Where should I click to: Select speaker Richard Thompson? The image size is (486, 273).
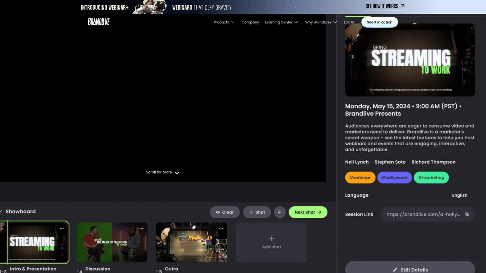(x=433, y=162)
